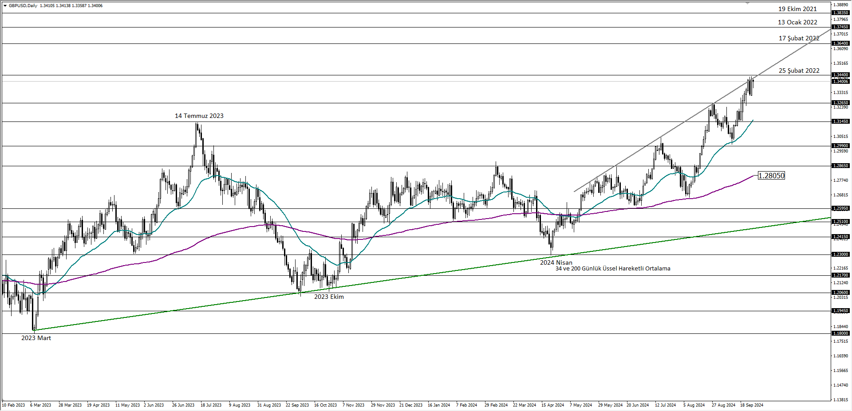Click the 1.24150 price level tag
852x411 pixels.
coord(840,237)
